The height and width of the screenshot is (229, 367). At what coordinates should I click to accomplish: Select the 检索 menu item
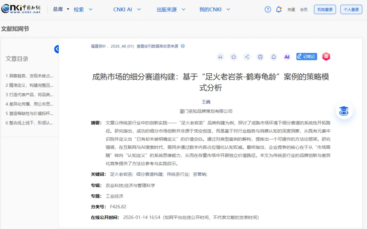coord(79,9)
